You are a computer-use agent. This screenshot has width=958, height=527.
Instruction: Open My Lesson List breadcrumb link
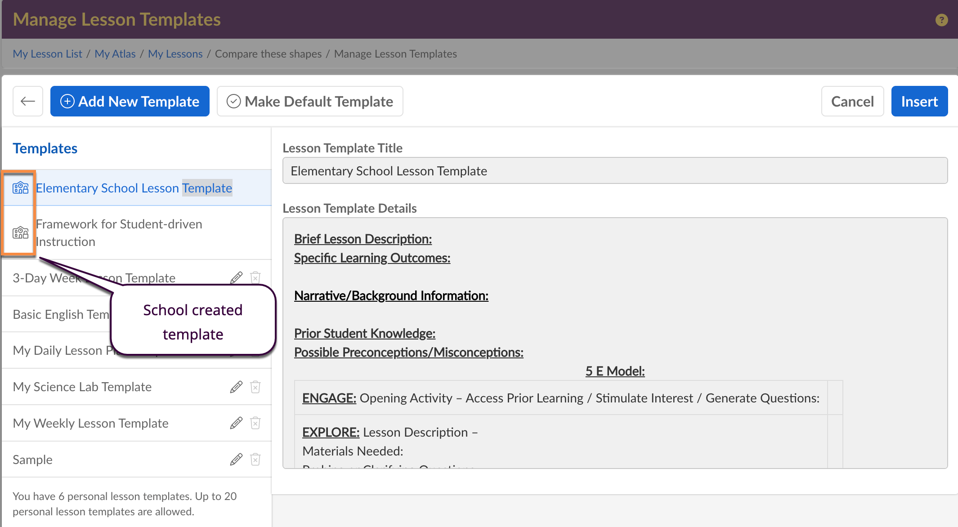pyautogui.click(x=47, y=54)
